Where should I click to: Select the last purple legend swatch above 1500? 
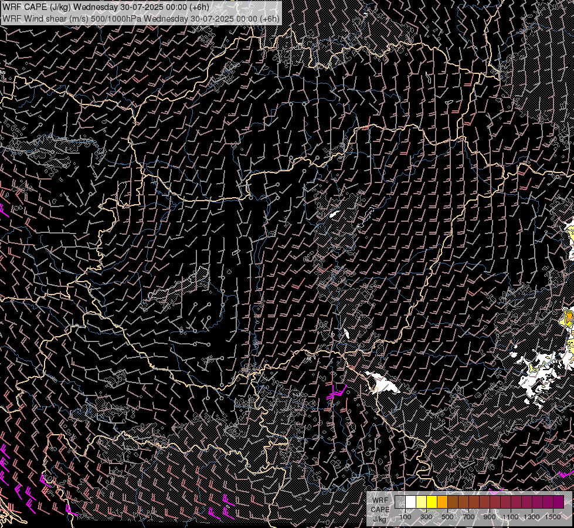[x=559, y=502]
